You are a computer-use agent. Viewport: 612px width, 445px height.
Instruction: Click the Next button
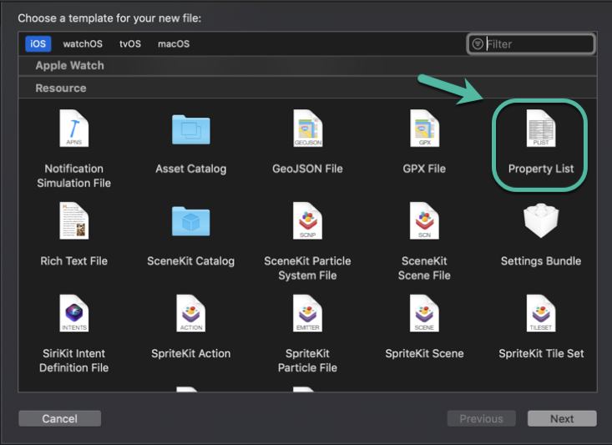562,418
